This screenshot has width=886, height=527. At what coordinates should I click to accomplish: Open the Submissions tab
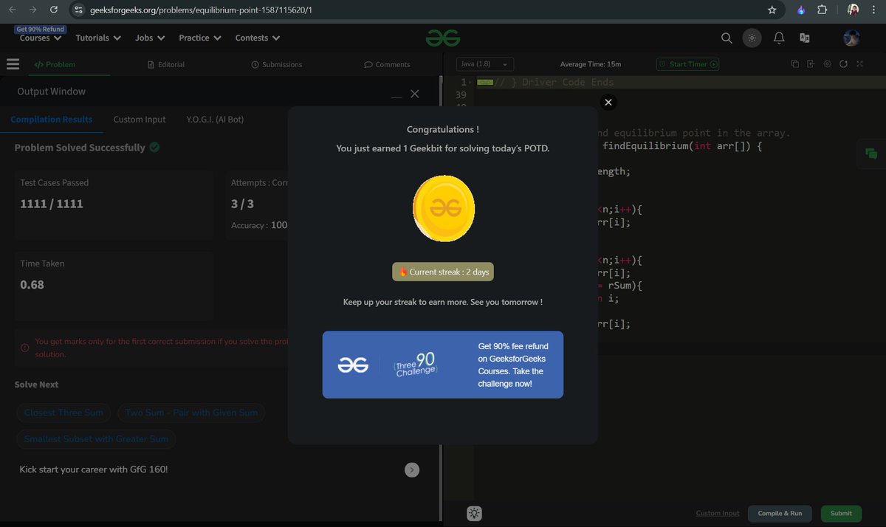(277, 64)
